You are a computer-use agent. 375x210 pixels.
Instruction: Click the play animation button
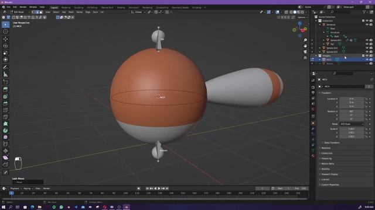pyautogui.click(x=159, y=188)
